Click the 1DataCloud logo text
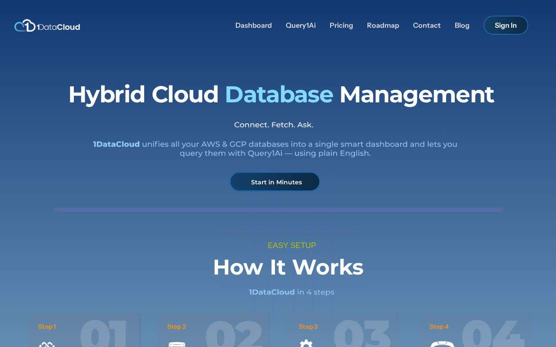 (59, 27)
